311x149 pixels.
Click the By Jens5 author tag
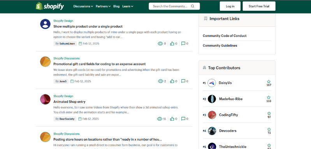[61, 81]
